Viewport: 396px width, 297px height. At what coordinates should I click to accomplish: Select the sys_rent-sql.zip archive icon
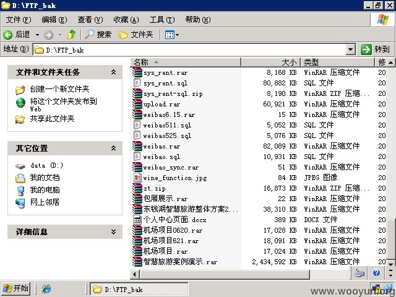coord(137,93)
